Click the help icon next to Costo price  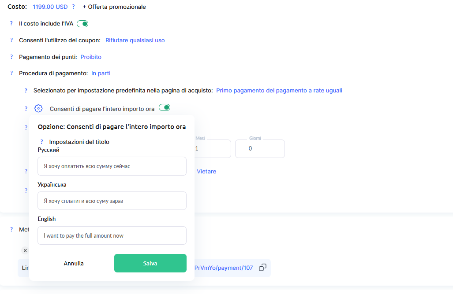click(x=73, y=7)
